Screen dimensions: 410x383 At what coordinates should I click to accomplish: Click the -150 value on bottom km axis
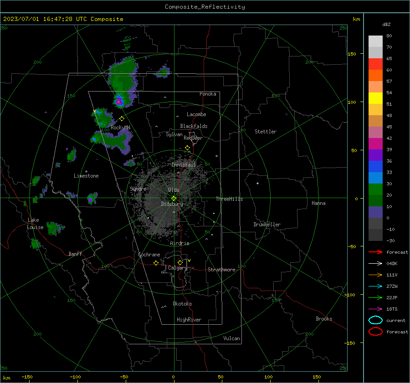(27, 377)
